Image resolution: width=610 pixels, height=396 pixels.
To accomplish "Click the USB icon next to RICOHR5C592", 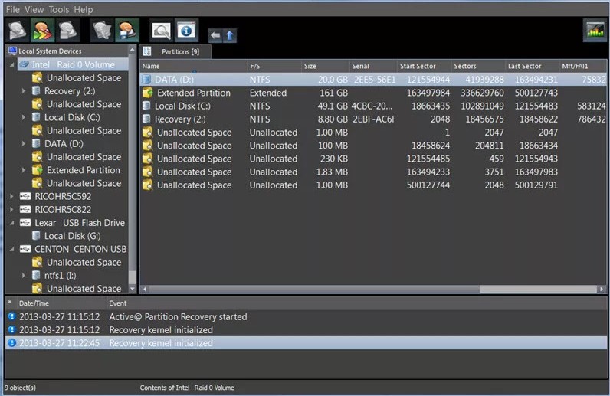I will pos(25,196).
